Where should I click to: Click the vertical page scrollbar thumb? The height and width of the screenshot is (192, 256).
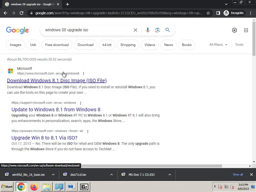coord(254,39)
